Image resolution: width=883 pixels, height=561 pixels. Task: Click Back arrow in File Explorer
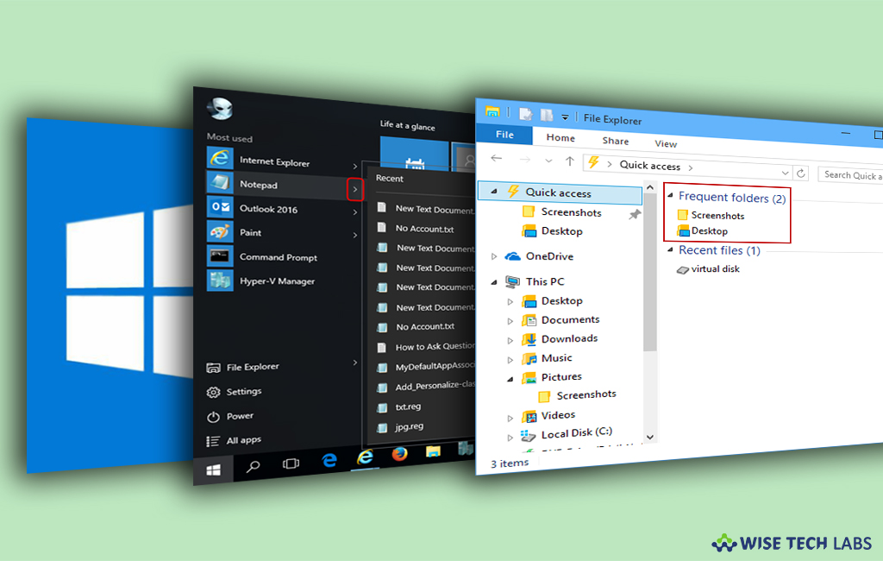[x=496, y=158]
